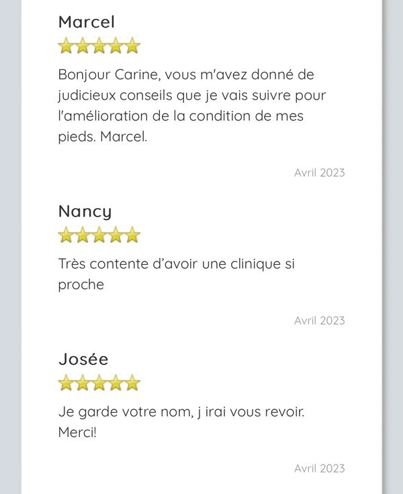Click the fifth star in Nancy's rating
Viewport: 403px width, 494px height.
(132, 235)
